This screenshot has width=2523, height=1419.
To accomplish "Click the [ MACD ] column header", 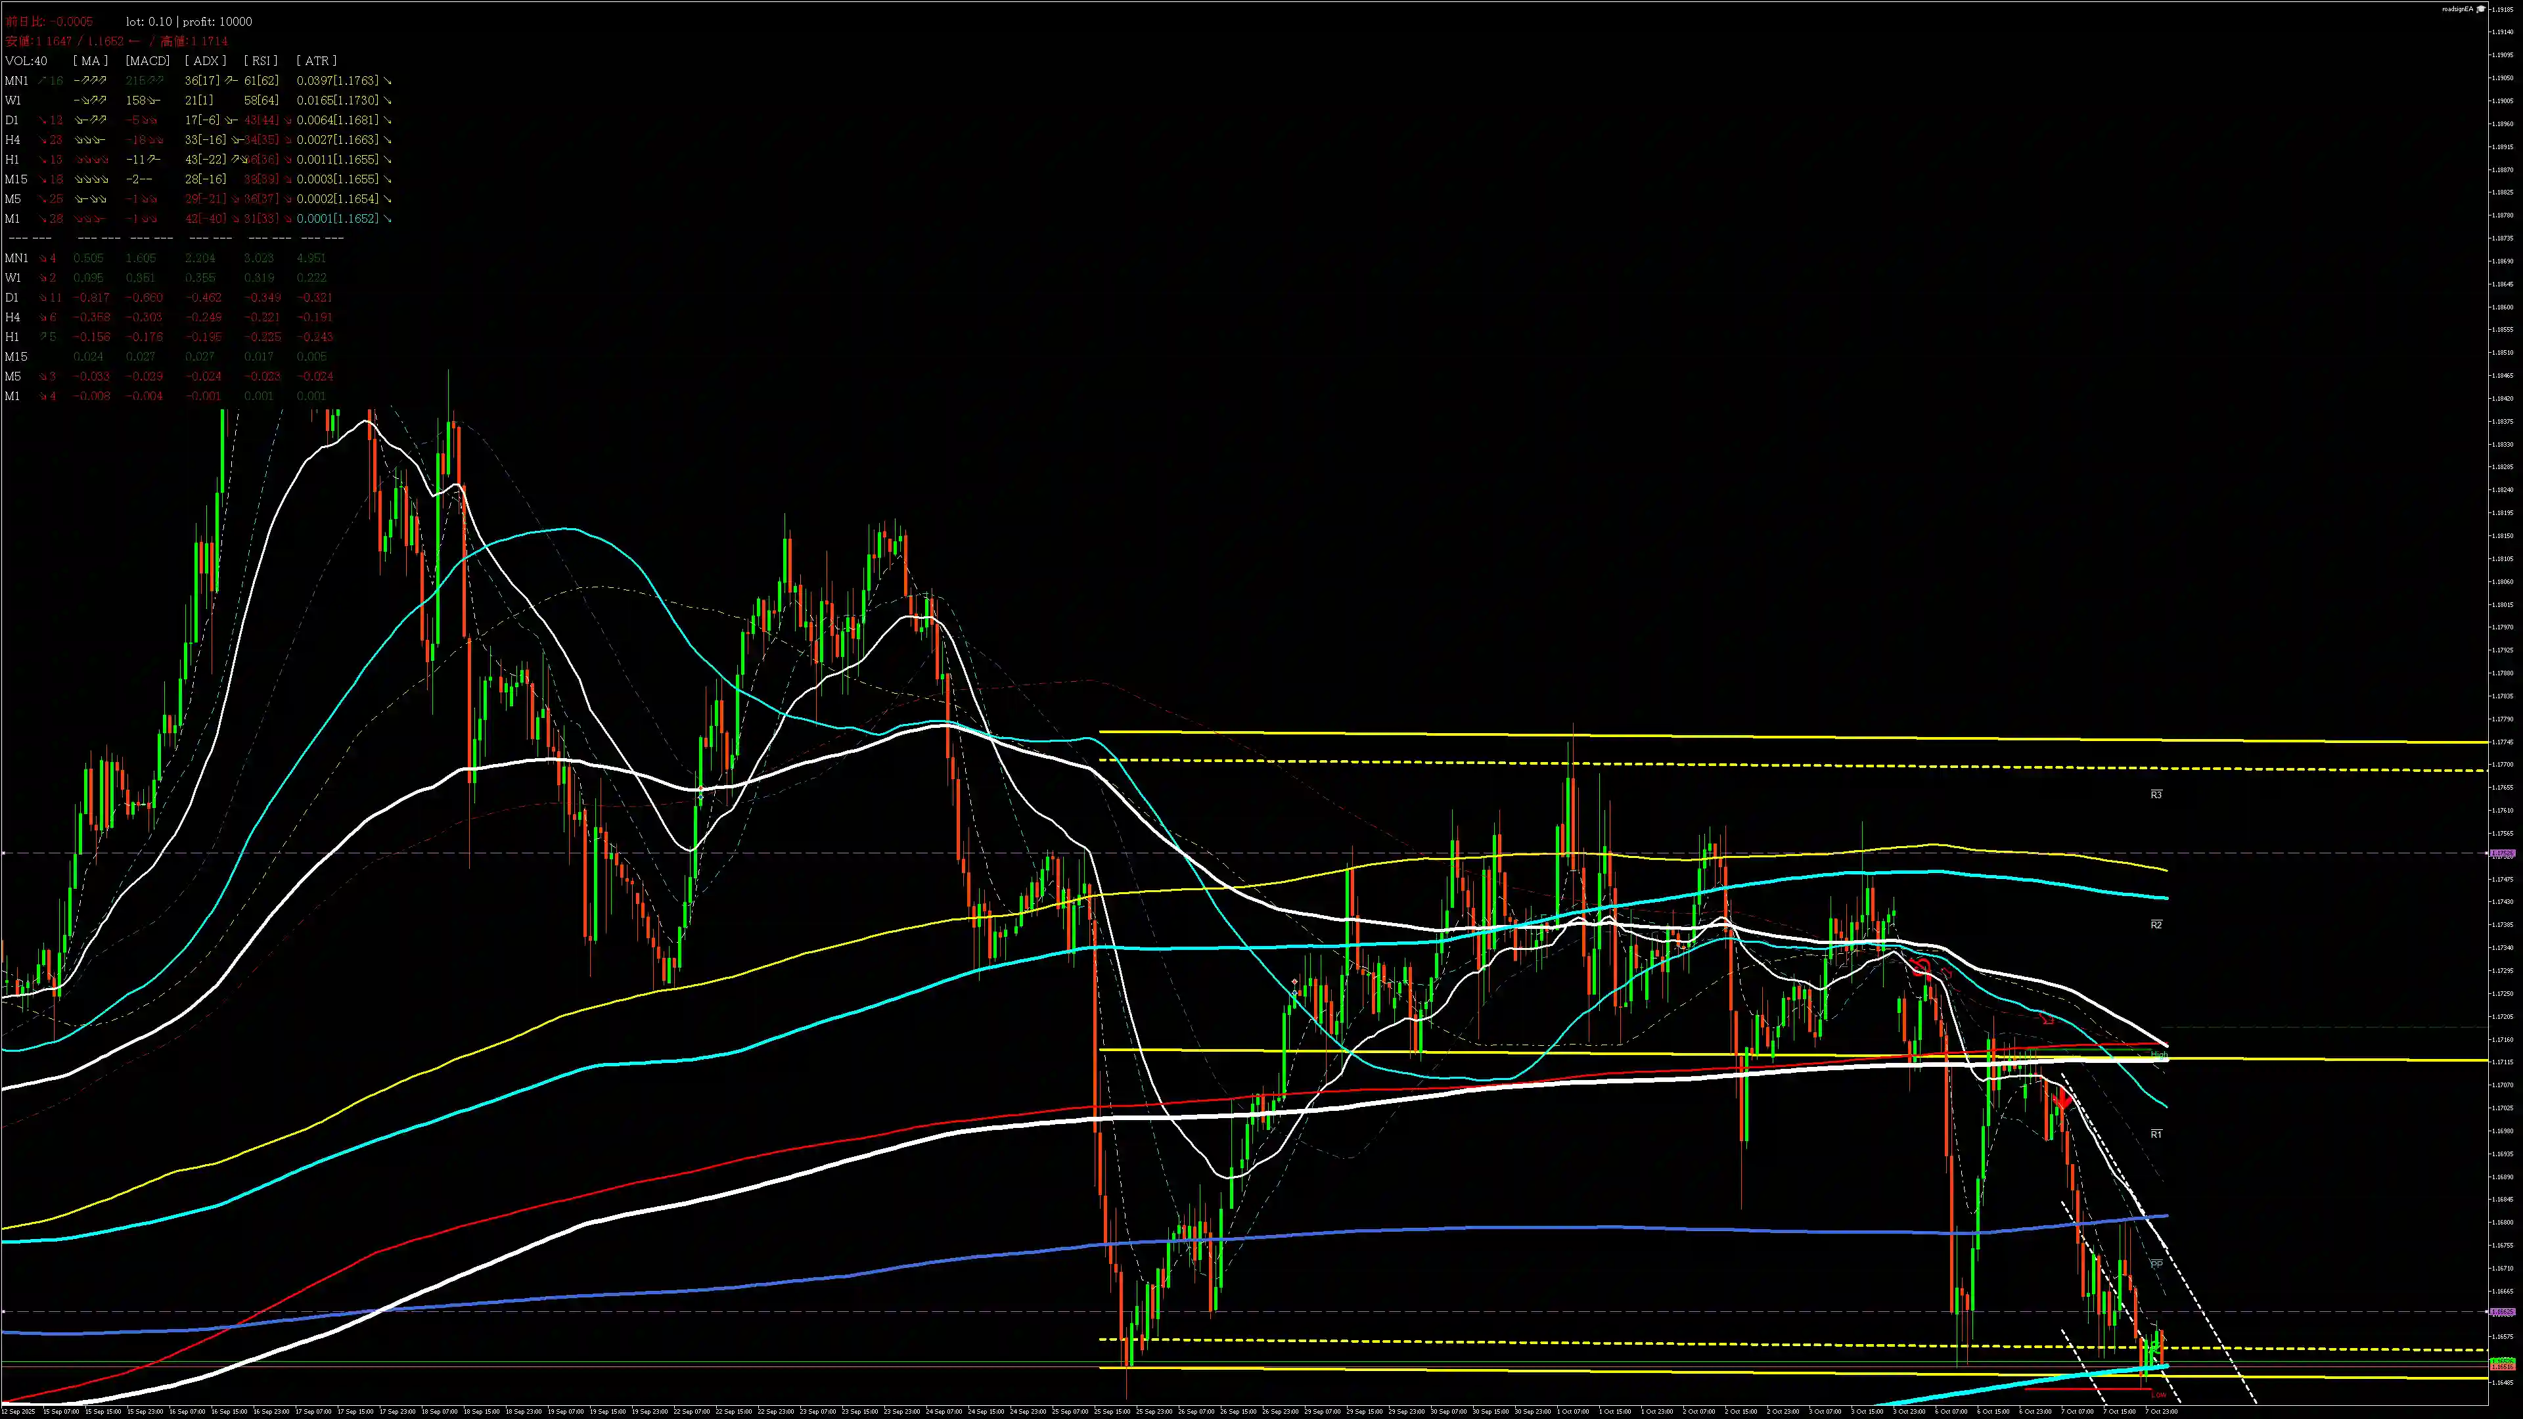I will click(148, 60).
